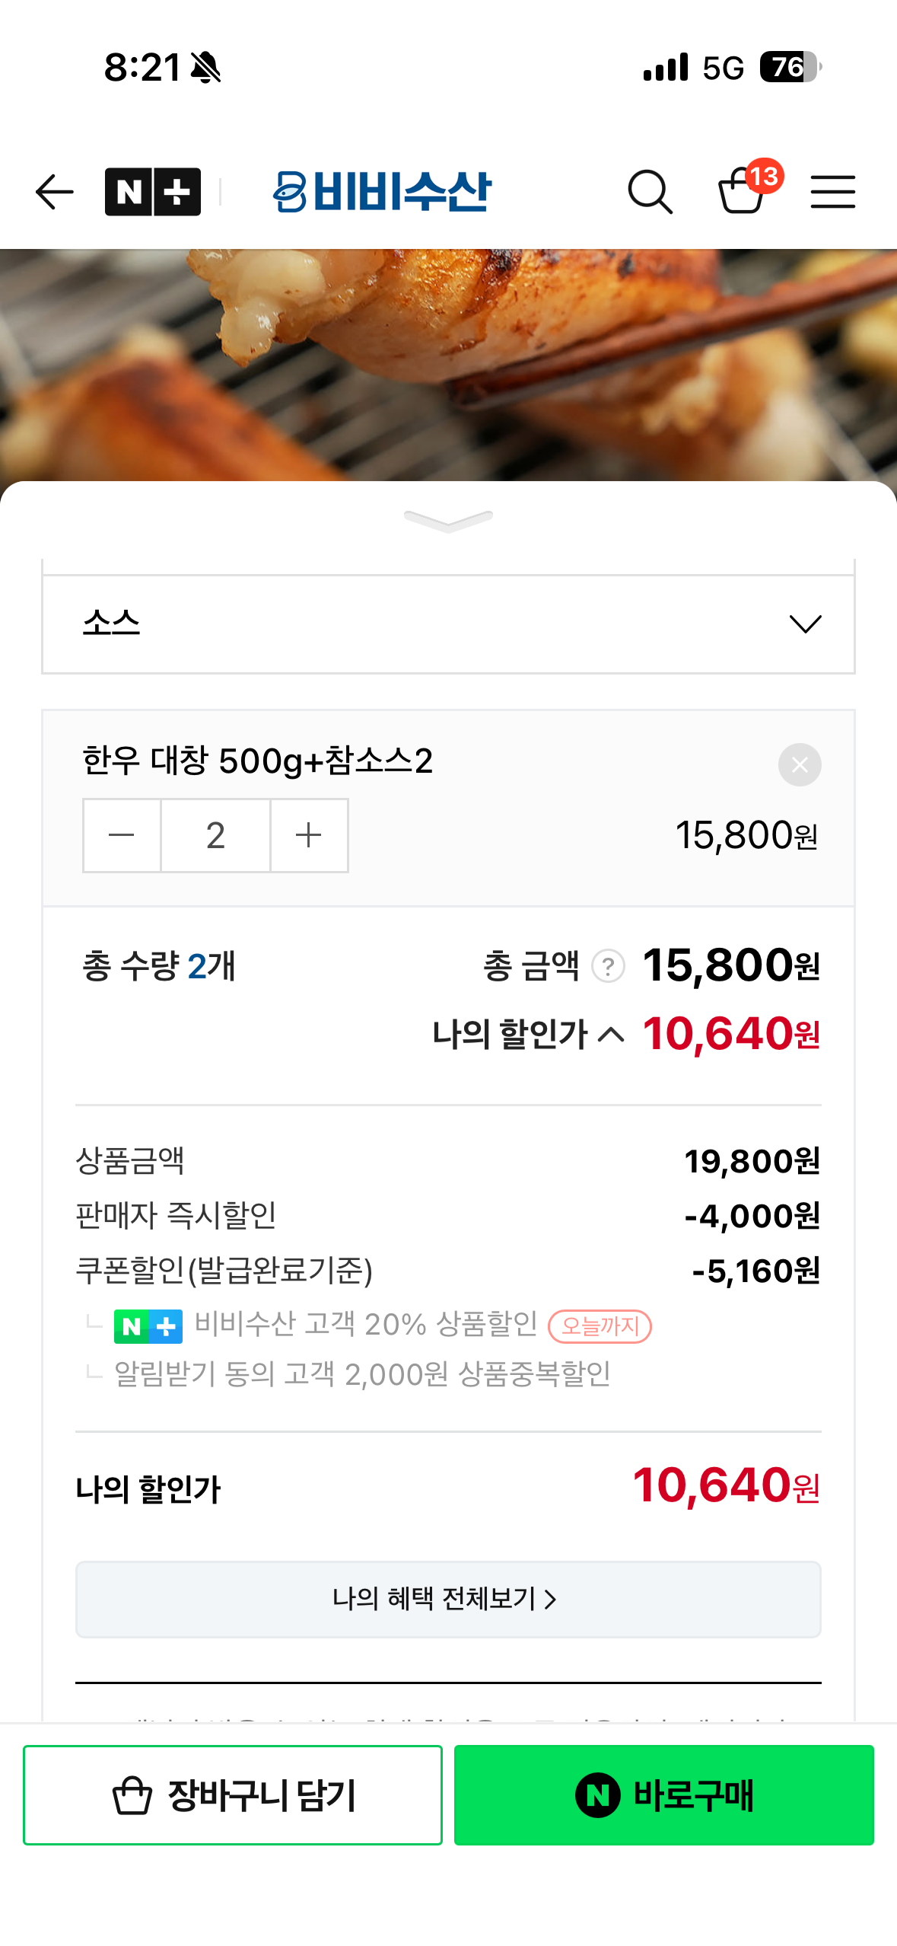Image resolution: width=897 pixels, height=1946 pixels.
Task: Collapse the option sheet with the handle
Action: [x=448, y=522]
